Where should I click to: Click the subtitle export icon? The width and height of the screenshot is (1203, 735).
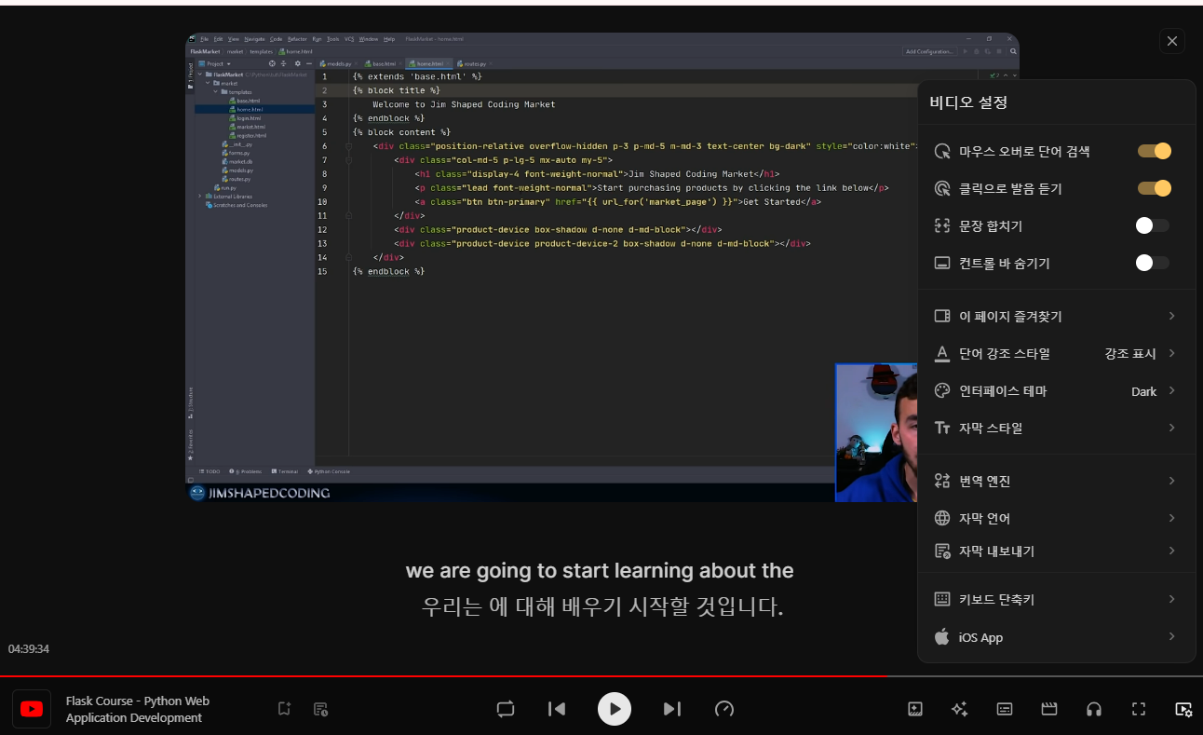coord(942,551)
